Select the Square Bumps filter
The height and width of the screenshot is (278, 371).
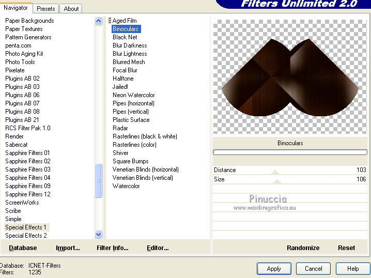(131, 161)
